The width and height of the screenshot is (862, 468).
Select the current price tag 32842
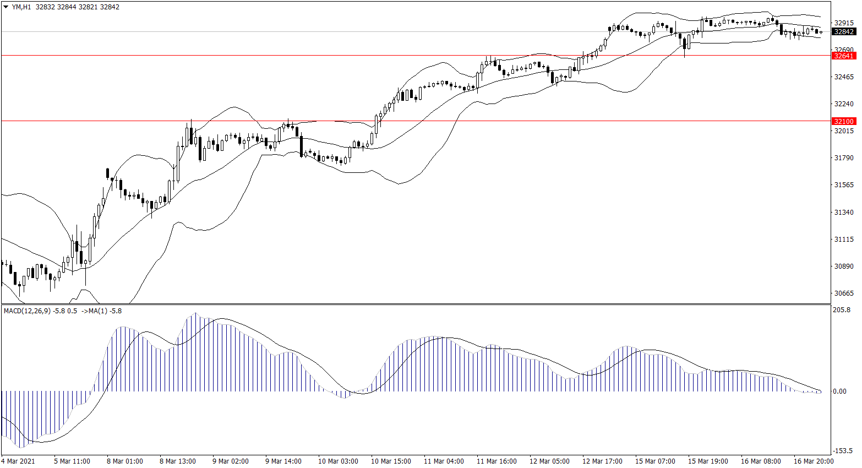pos(844,32)
